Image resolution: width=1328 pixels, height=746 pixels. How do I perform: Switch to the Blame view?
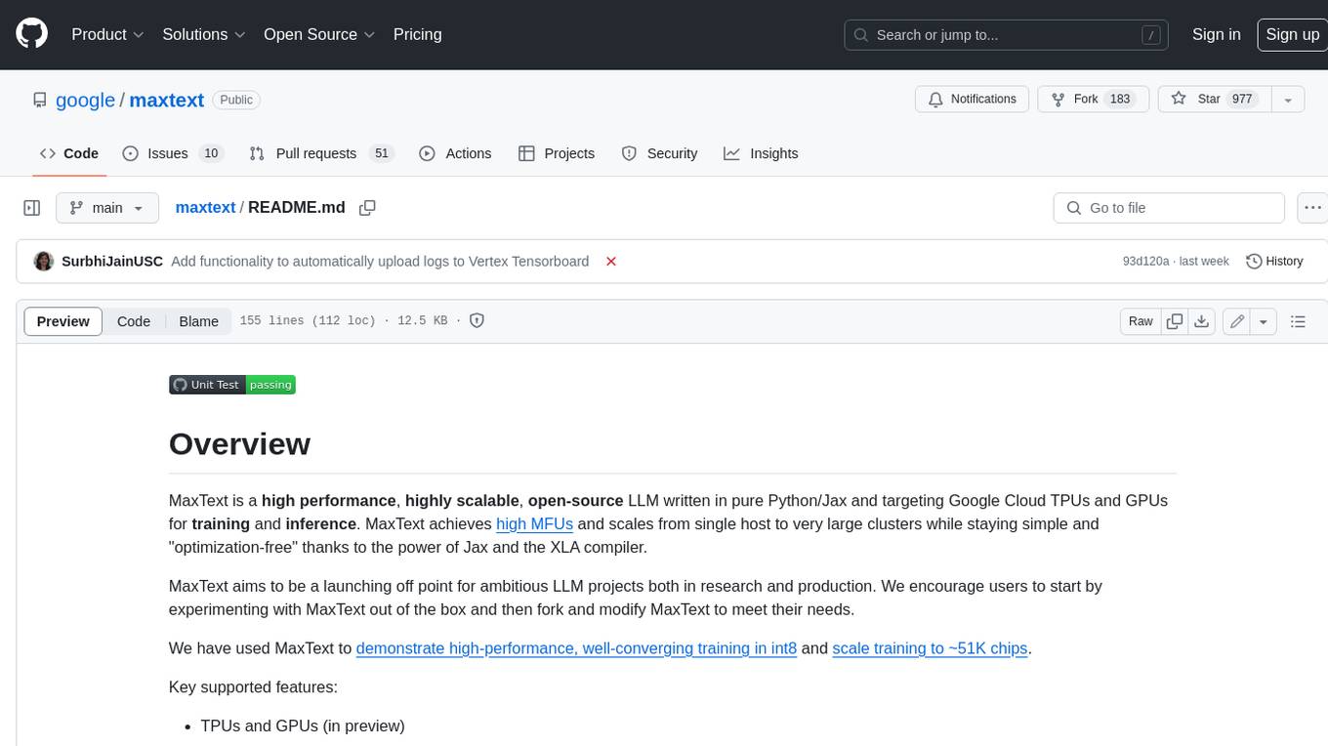coord(198,321)
